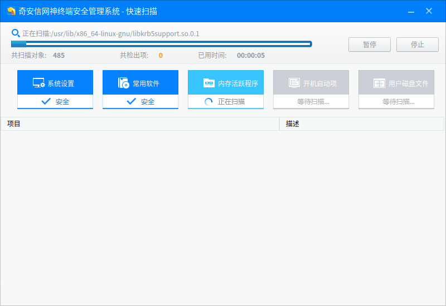Click the checkmark under 系统设置
This screenshot has height=306, width=446.
coord(46,102)
